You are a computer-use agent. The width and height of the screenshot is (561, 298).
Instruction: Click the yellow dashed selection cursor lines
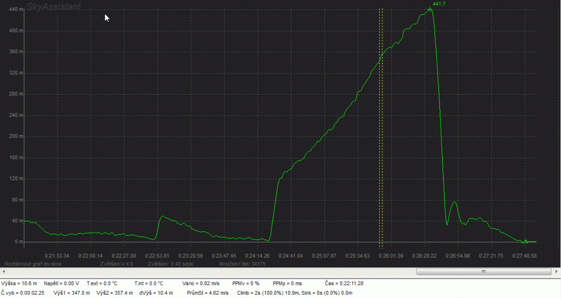coord(381,126)
